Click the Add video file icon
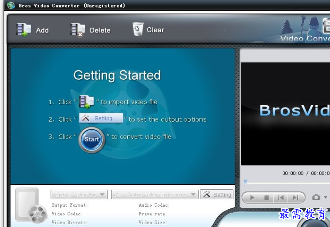This screenshot has width=330, height=227. (24, 30)
